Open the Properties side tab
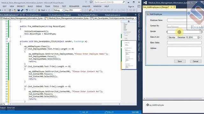 (x=139, y=57)
